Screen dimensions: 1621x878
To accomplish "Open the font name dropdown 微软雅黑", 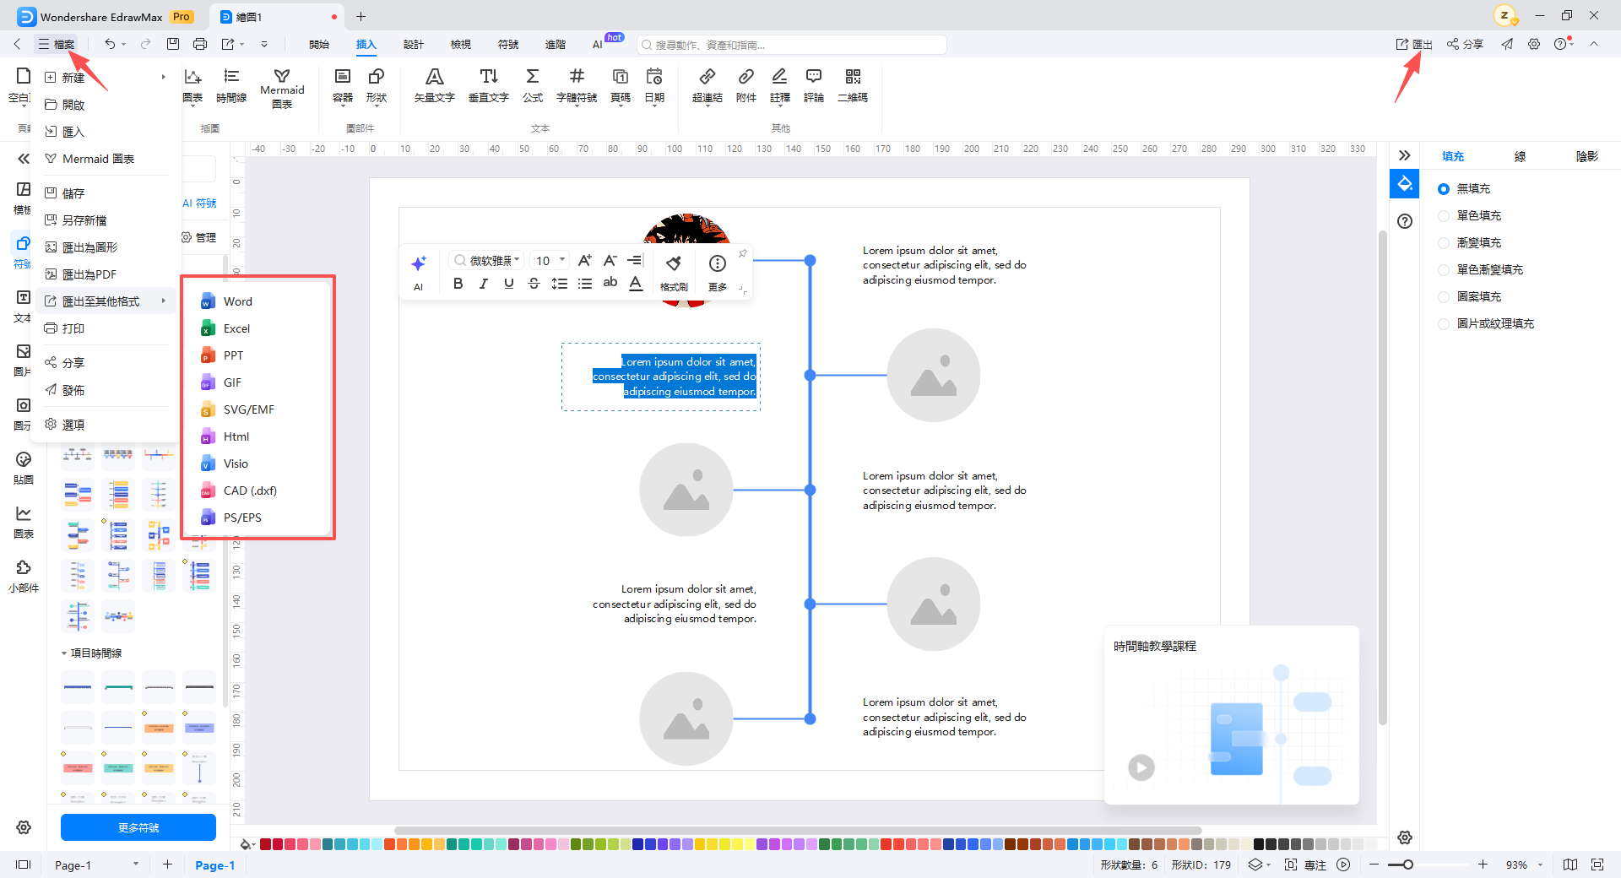I will coord(486,261).
